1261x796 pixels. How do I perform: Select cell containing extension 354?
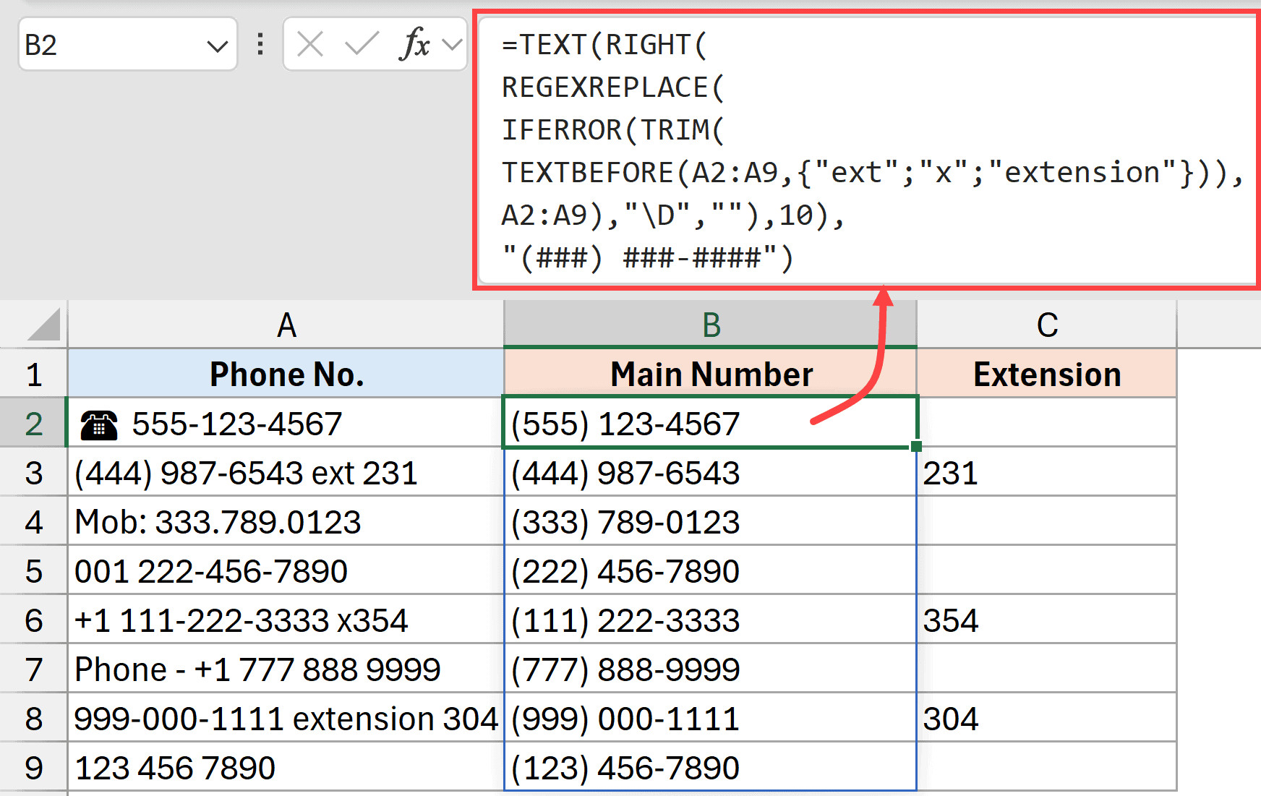click(x=1046, y=620)
